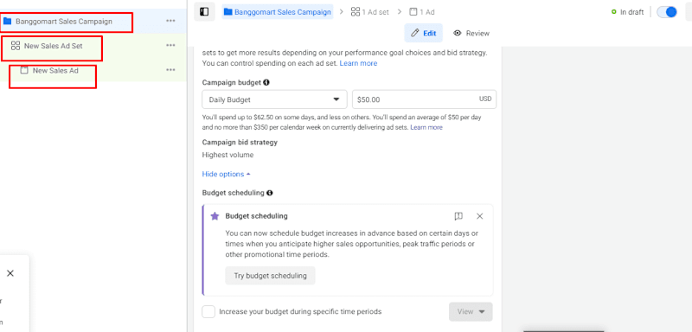Dismiss the Budget scheduling notice
Screen dimensions: 692x332
coord(480,216)
